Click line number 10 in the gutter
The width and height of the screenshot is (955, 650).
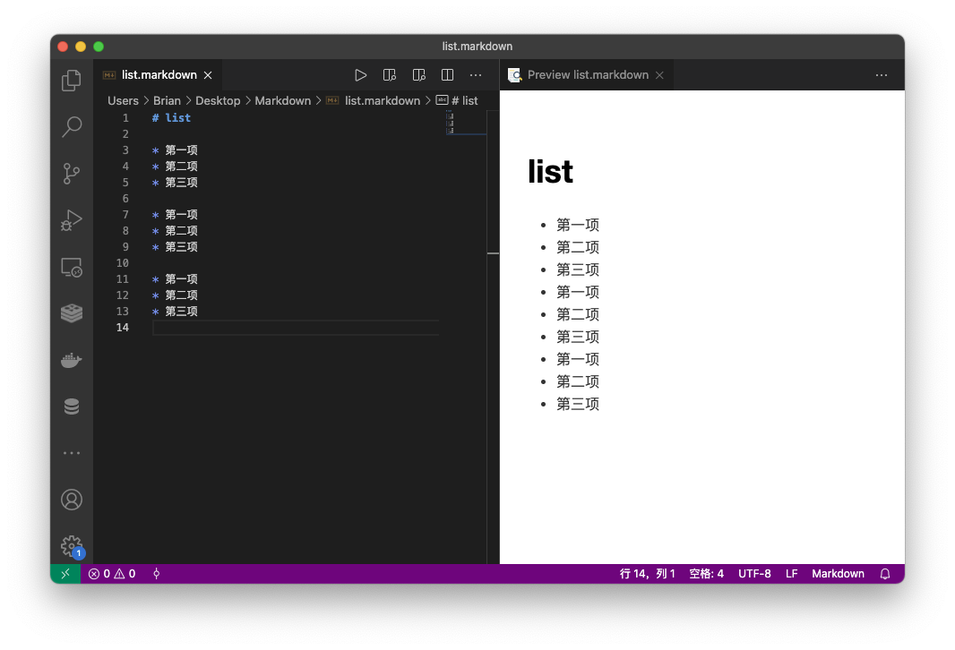pyautogui.click(x=123, y=263)
